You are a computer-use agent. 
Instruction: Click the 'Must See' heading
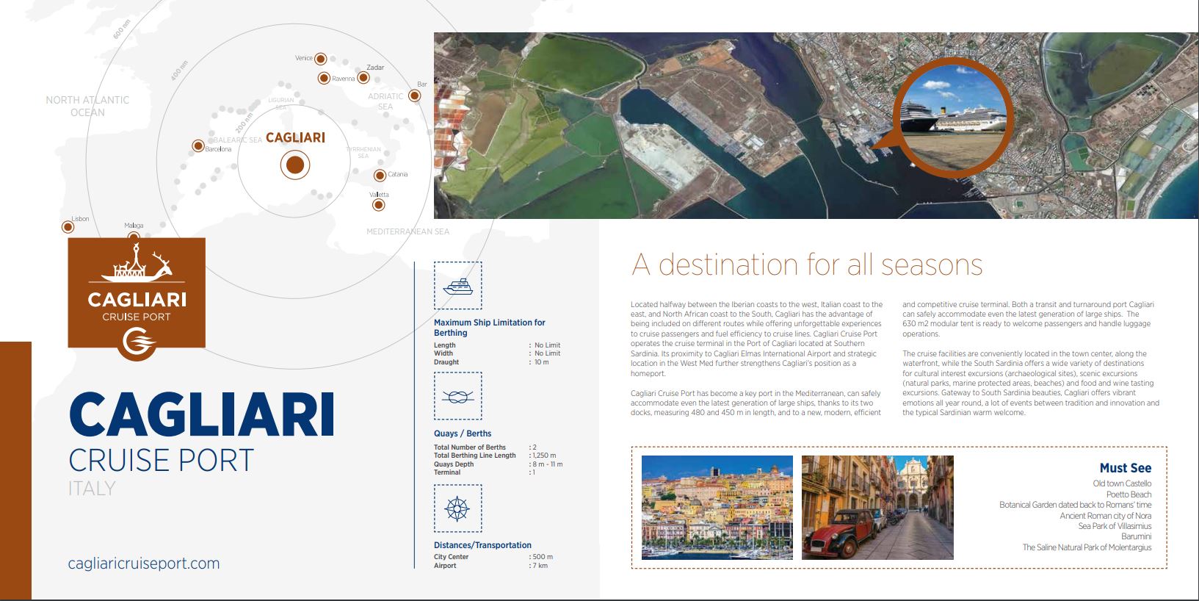click(x=1125, y=468)
